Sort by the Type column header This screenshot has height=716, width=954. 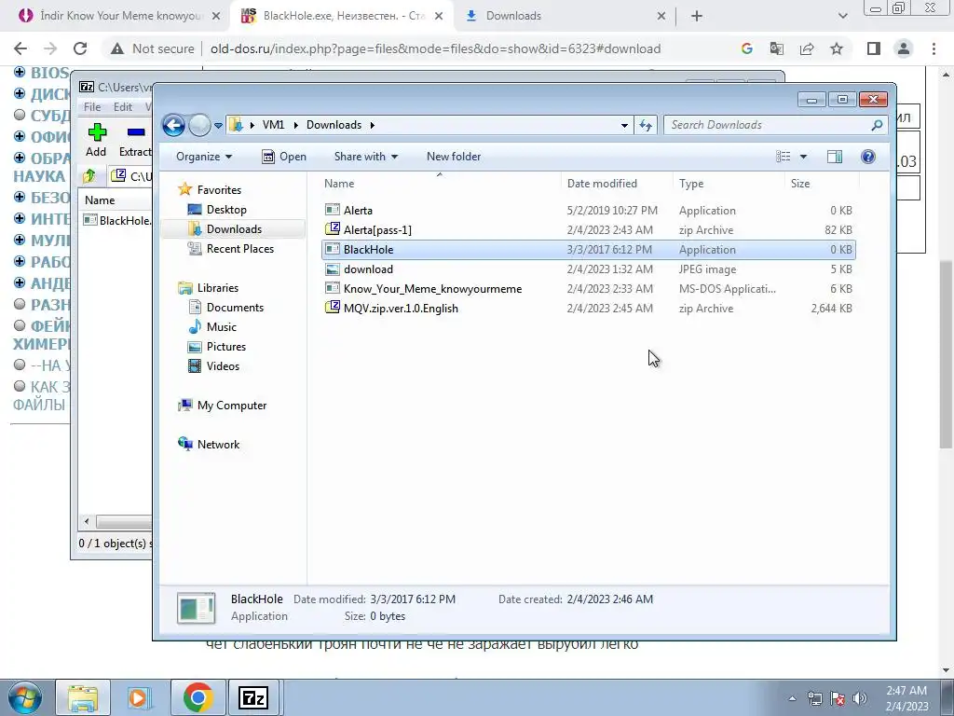click(729, 184)
